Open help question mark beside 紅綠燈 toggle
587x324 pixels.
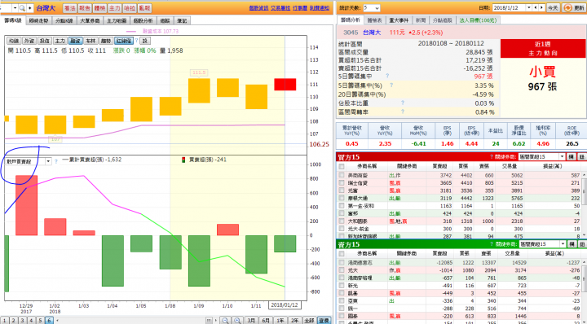(x=137, y=41)
